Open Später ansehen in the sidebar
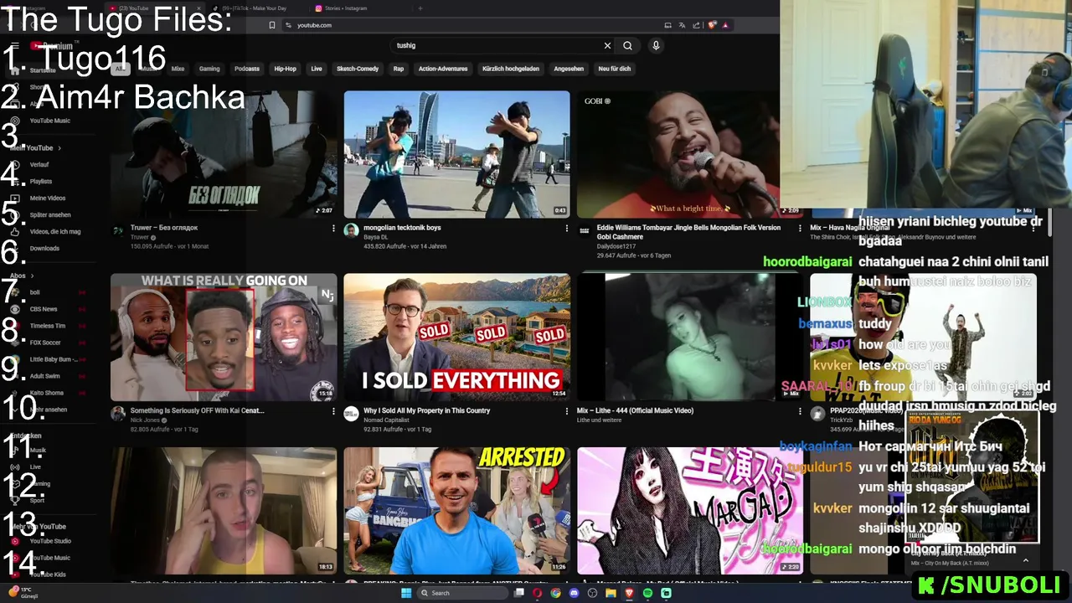The width and height of the screenshot is (1072, 603). click(50, 215)
